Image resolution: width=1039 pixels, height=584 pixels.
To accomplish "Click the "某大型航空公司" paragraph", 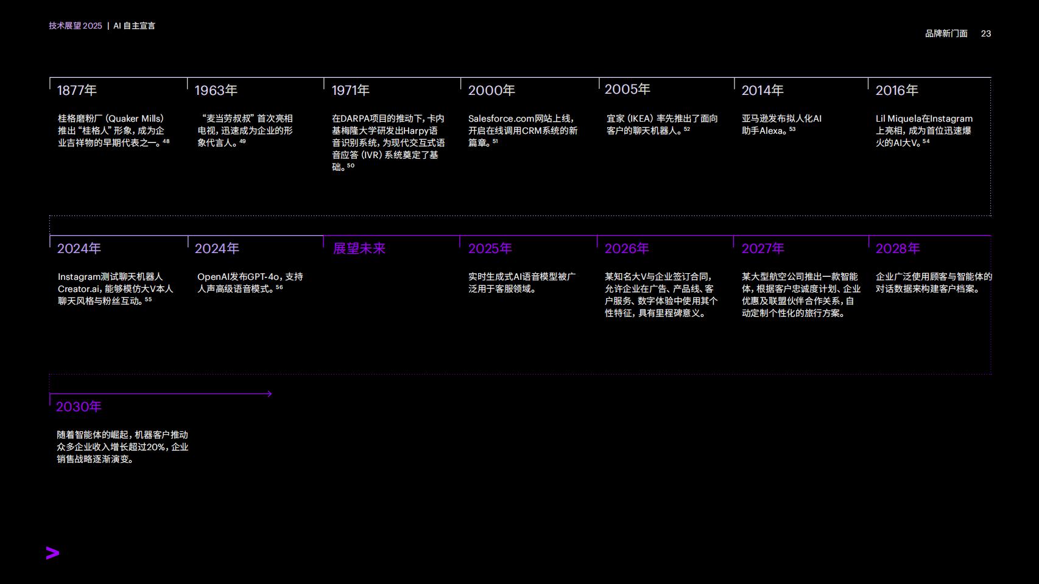I will pyautogui.click(x=801, y=294).
